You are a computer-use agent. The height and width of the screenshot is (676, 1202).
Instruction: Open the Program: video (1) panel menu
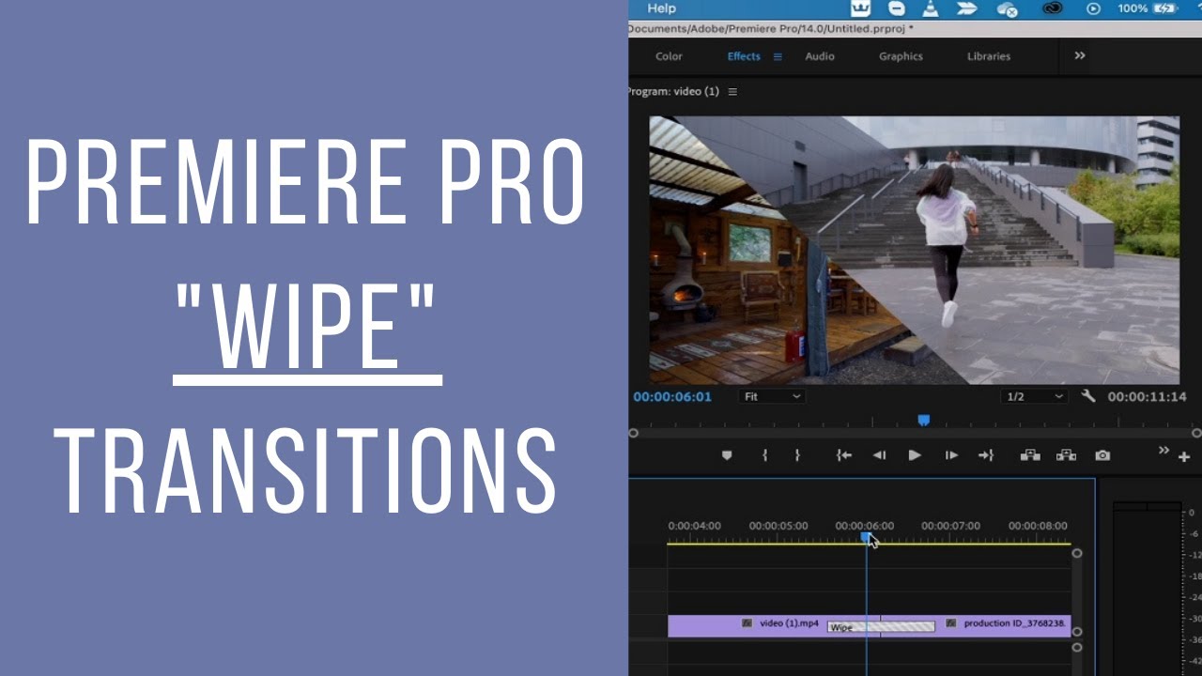pos(732,92)
